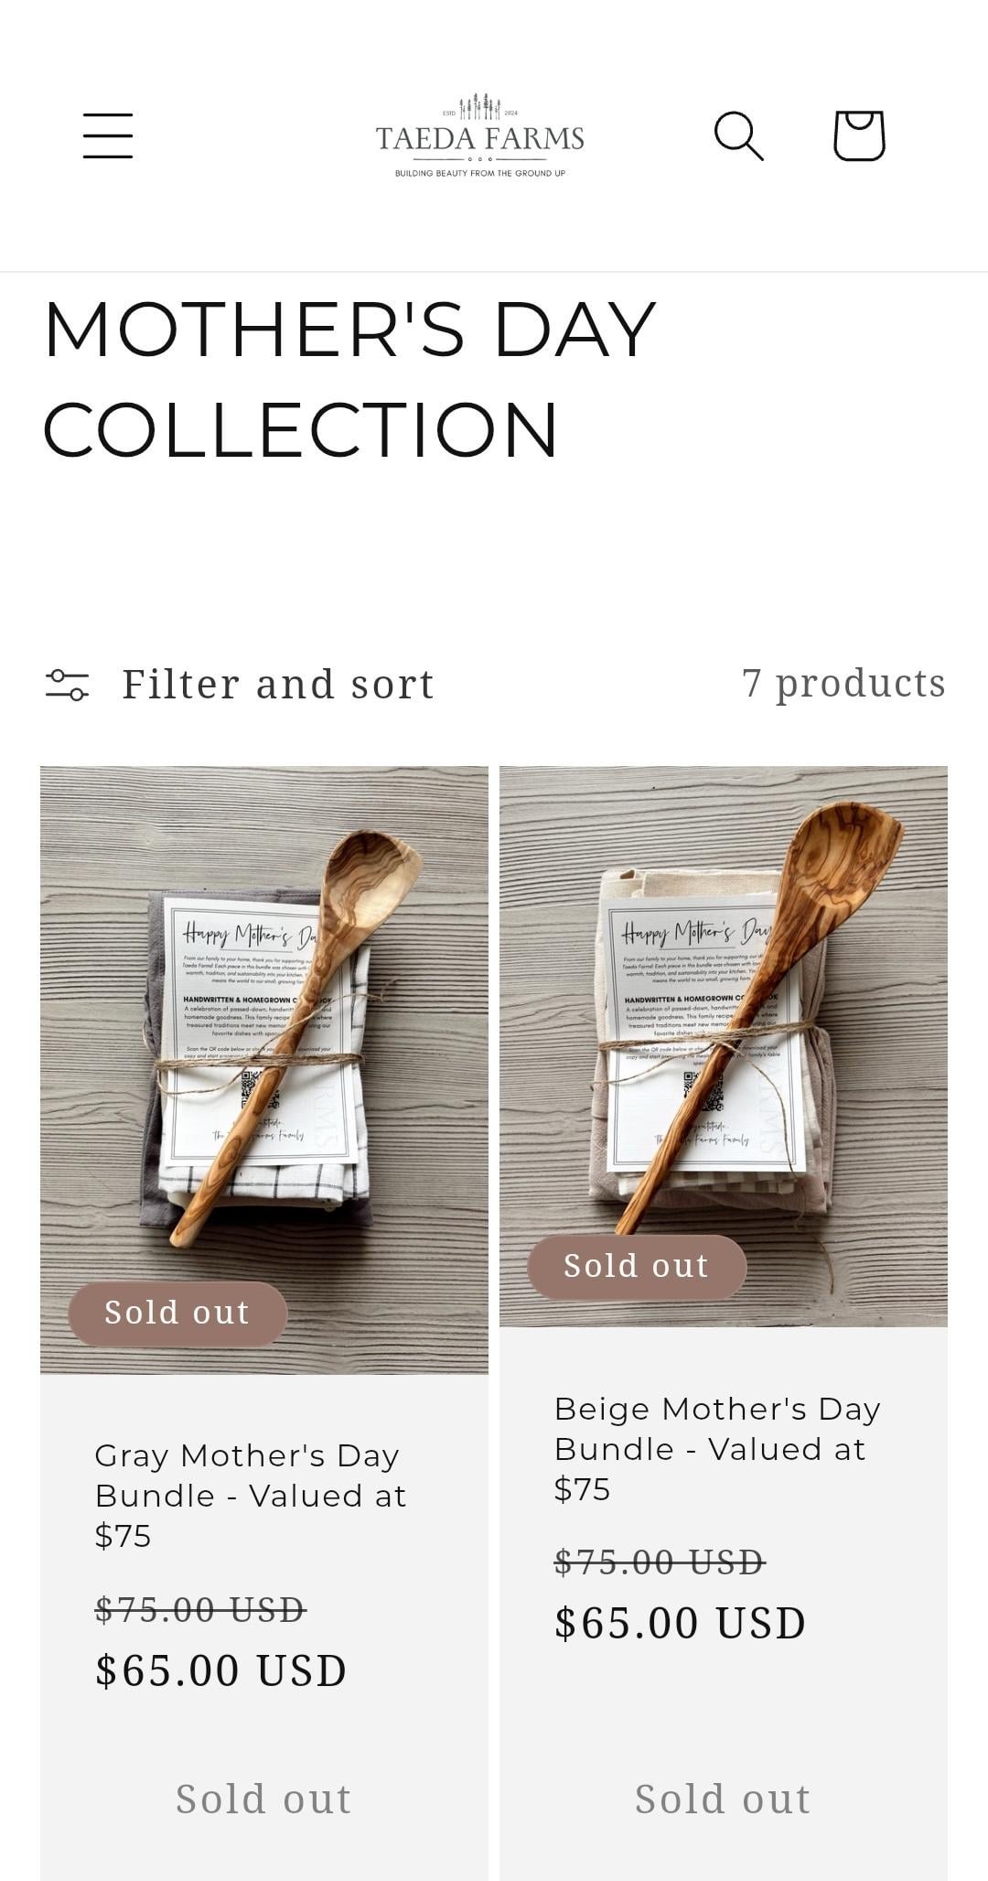Click Gray bundle crossed-out $75.00 price
The width and height of the screenshot is (988, 1881).
[200, 1609]
